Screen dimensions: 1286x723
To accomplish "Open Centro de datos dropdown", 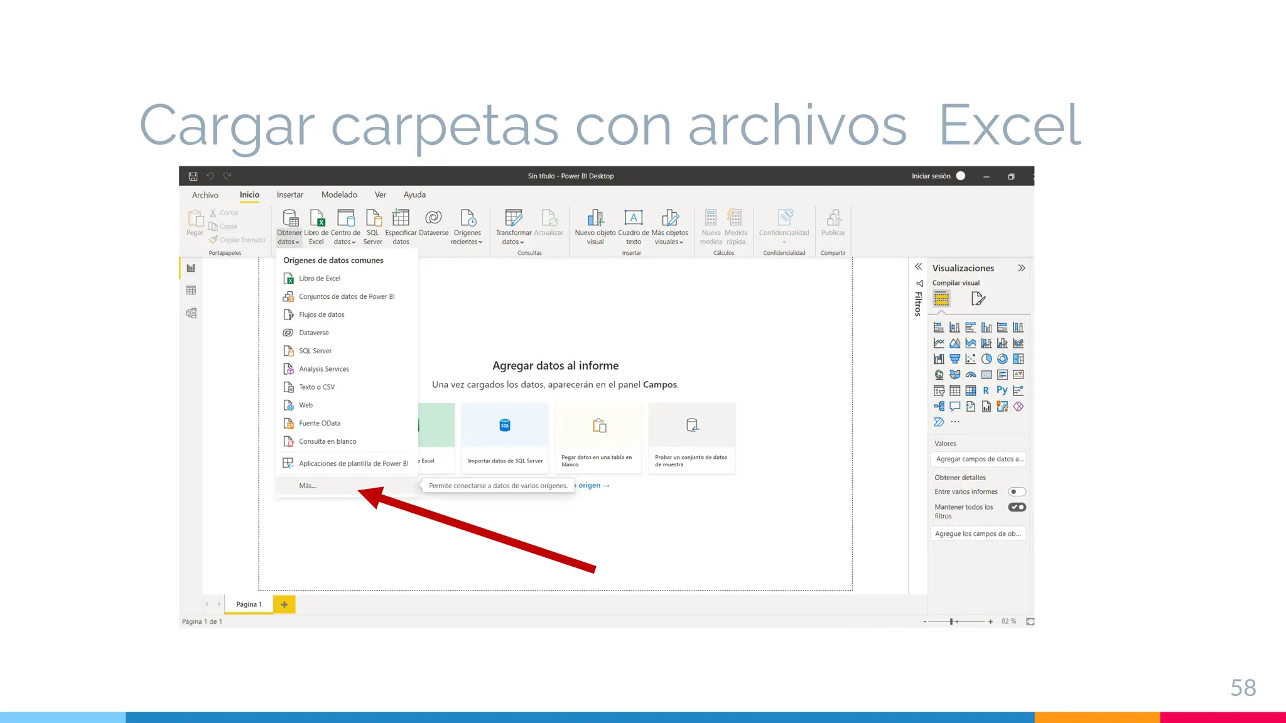I will tap(345, 227).
